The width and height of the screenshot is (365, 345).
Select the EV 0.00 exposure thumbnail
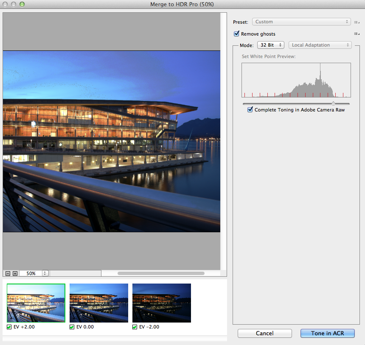click(99, 303)
